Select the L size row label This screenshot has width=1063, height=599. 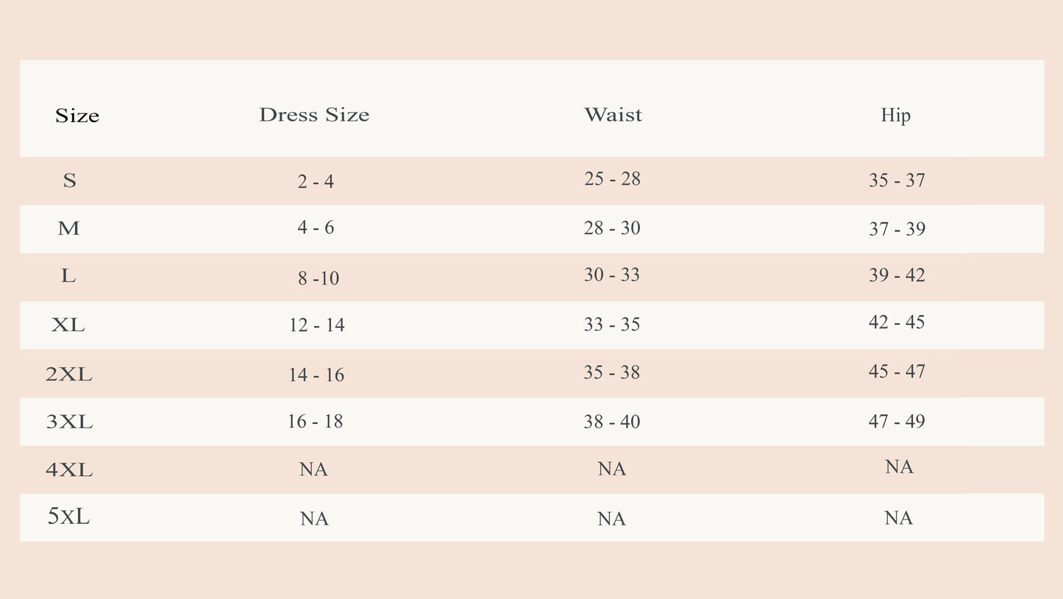coord(68,276)
